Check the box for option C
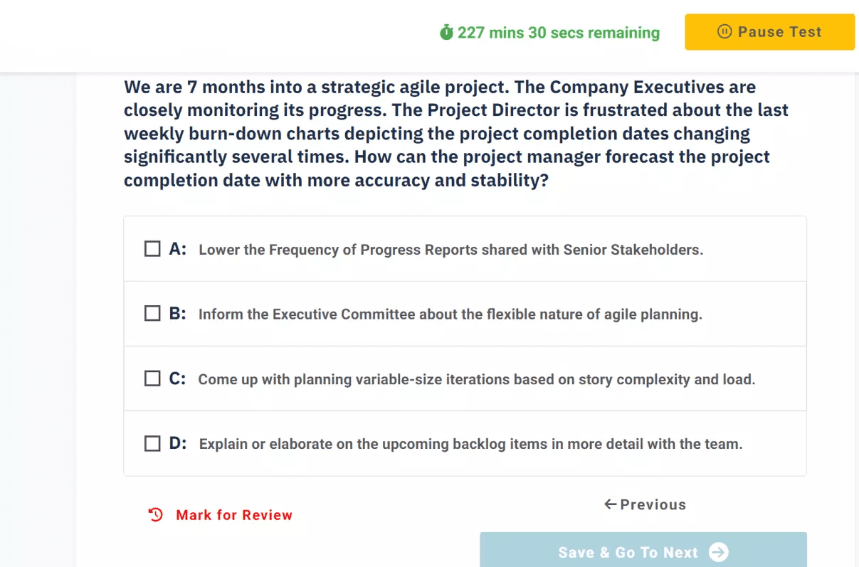Screen dimensions: 859x567 (152, 378)
